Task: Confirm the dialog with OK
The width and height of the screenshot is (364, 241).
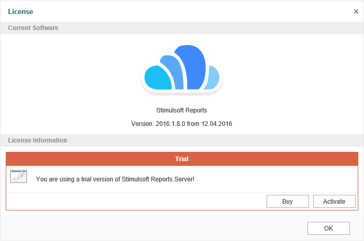Action: point(329,228)
